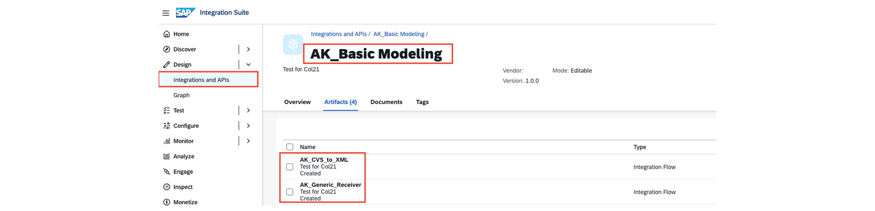Click the Test for Col21 package description
The image size is (875, 211).
(x=301, y=69)
